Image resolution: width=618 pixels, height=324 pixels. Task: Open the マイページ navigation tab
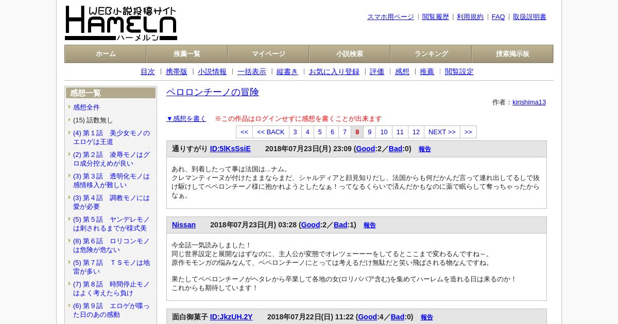point(268,54)
